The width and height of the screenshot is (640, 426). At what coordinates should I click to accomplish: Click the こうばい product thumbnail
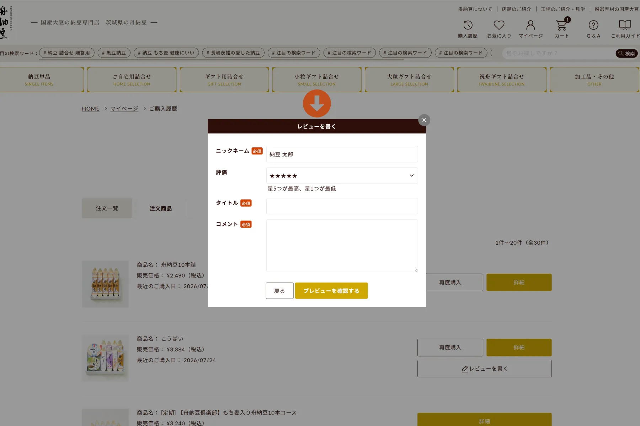coord(105,358)
